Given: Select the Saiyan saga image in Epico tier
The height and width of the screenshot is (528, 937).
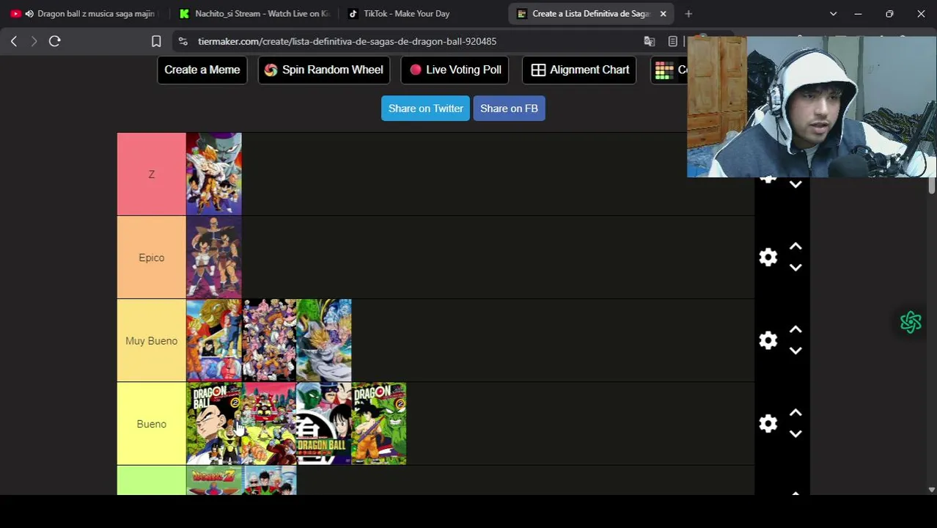Looking at the screenshot, I should click(214, 257).
